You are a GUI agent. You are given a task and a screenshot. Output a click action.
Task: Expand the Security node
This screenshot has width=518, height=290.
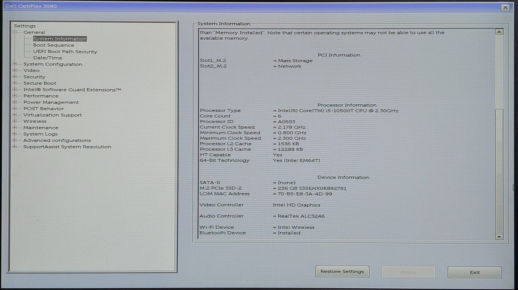[x=15, y=77]
